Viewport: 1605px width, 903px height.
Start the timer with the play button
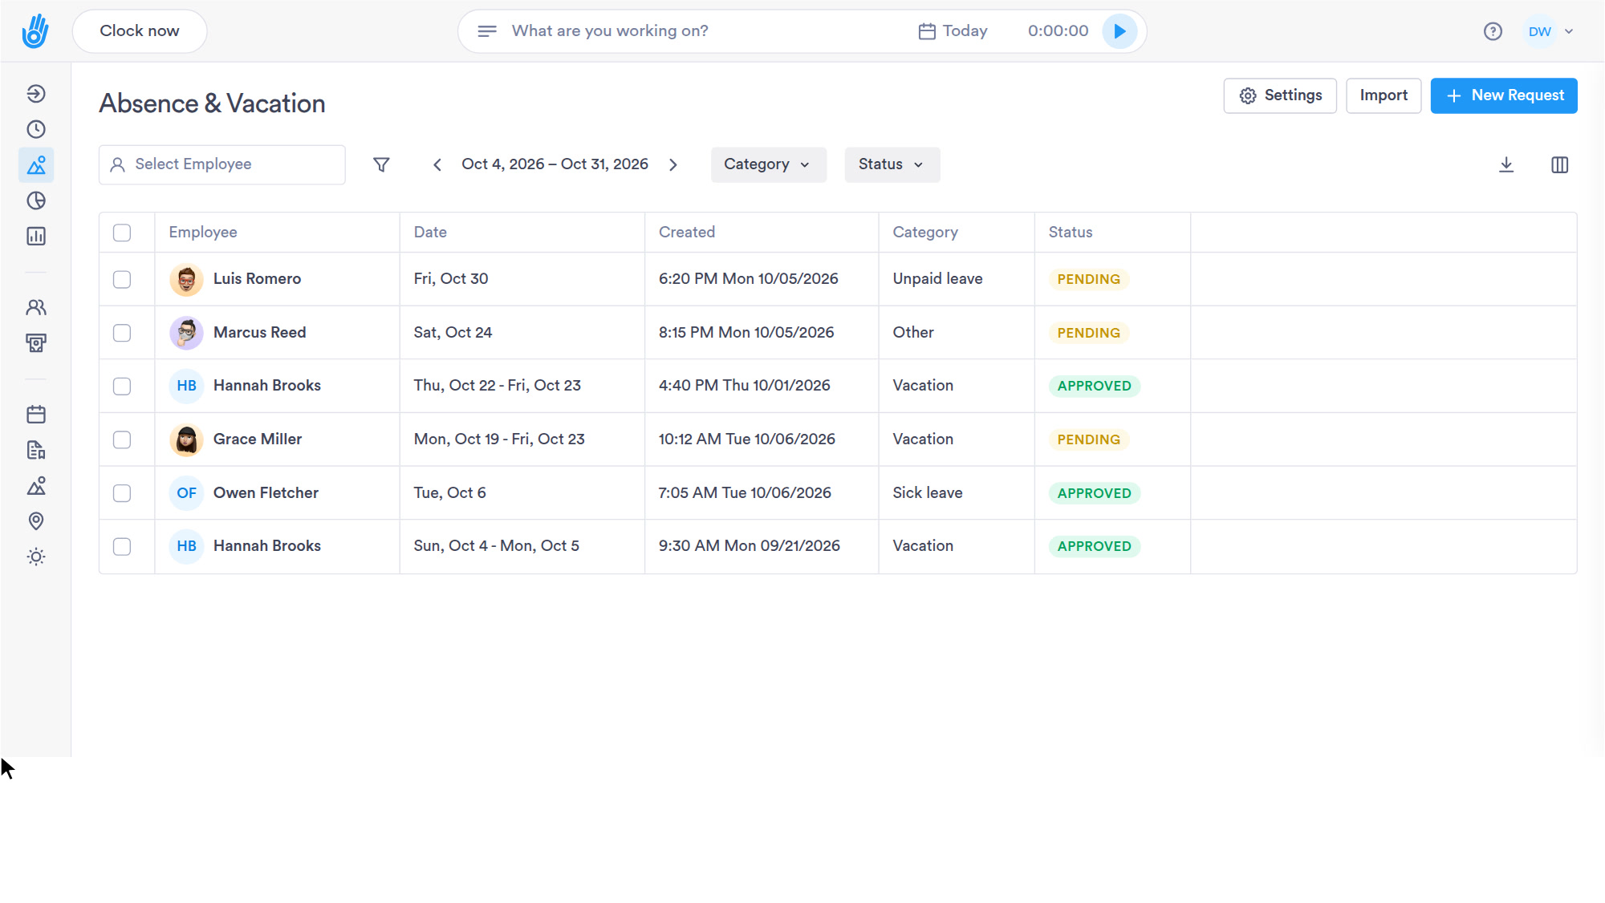click(x=1119, y=31)
